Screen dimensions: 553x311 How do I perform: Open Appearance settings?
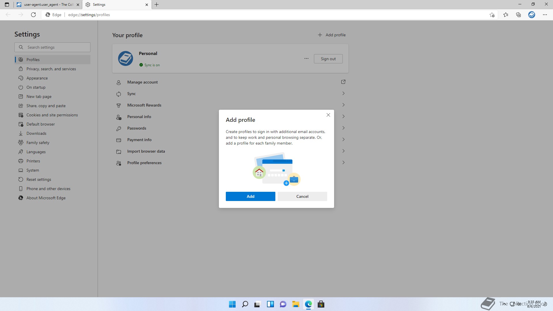point(52,78)
